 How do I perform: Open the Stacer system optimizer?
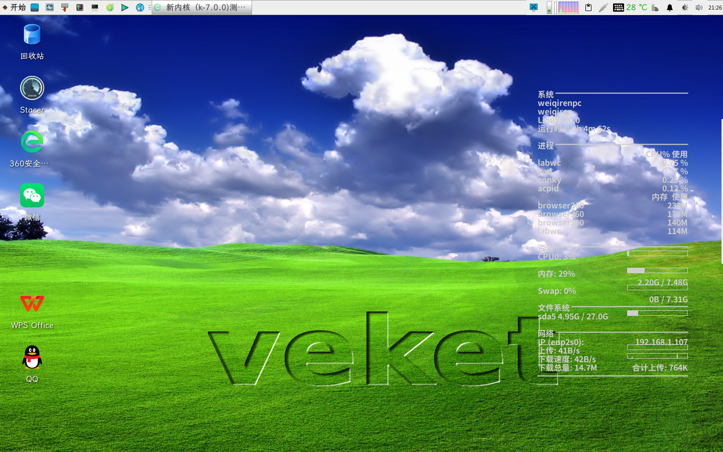32,88
